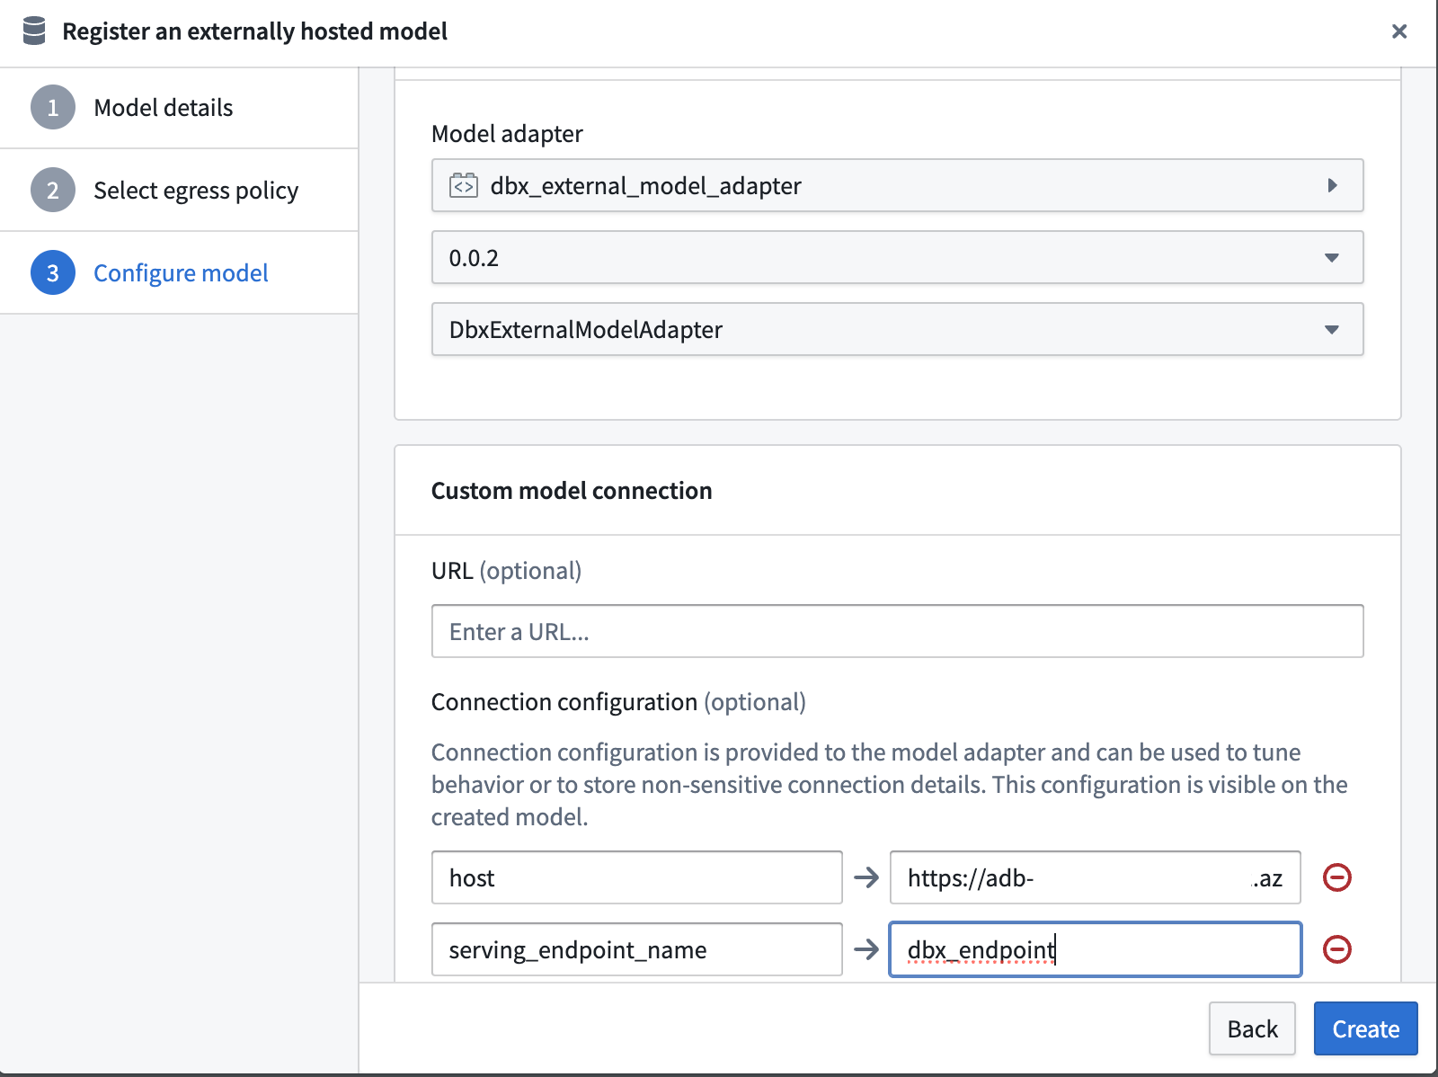Click the step 1 numbered circle
This screenshot has width=1438, height=1077.
click(x=52, y=107)
